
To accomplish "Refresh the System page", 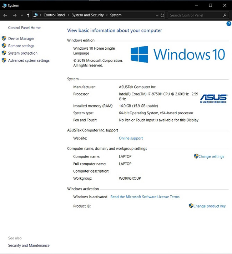I will (x=162, y=15).
